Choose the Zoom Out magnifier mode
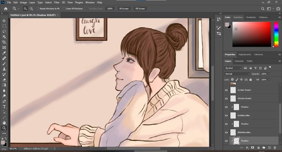The height and width of the screenshot is (152, 282). coord(31,9)
